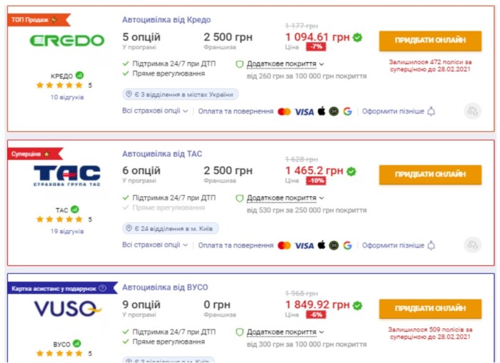Click the ТАС company logo
This screenshot has height=363, width=500.
click(67, 175)
